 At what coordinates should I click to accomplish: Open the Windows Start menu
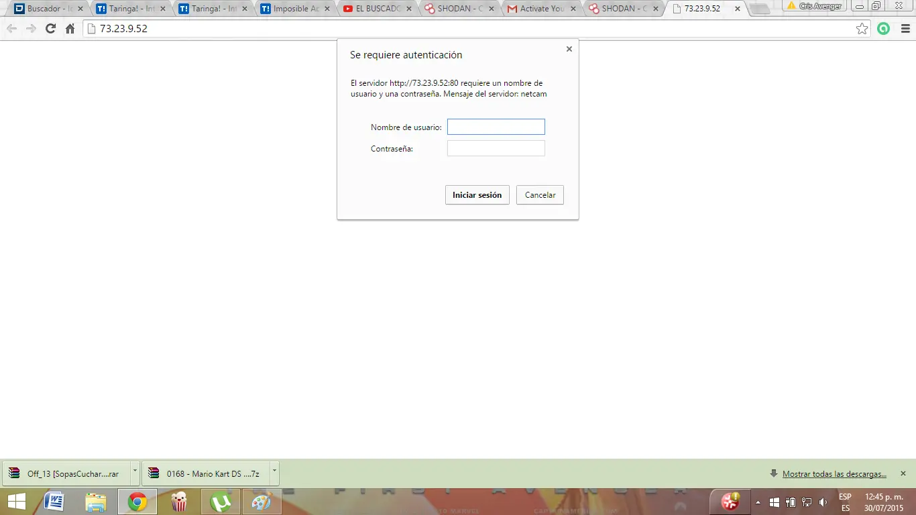pyautogui.click(x=16, y=502)
